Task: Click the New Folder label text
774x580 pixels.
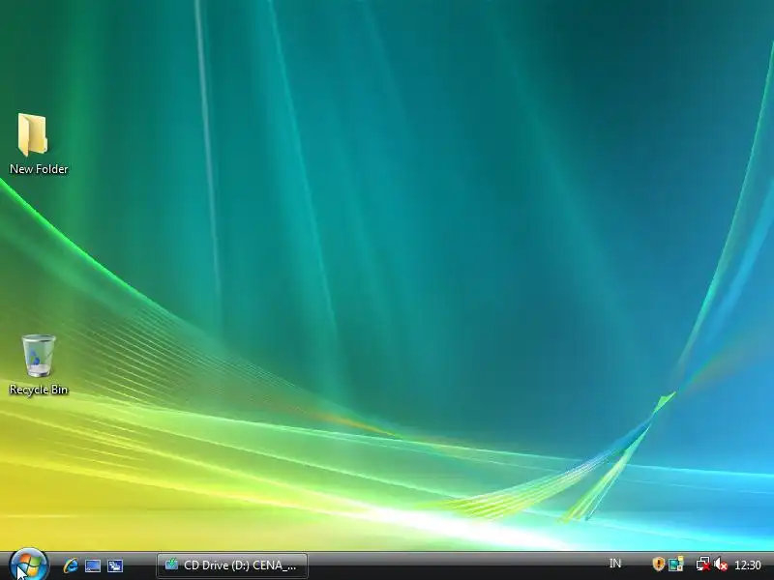Action: coord(39,169)
